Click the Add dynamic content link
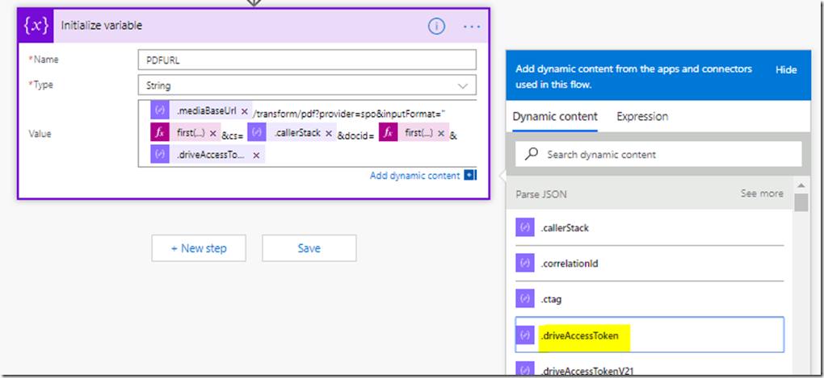This screenshot has height=378, width=824. click(414, 176)
